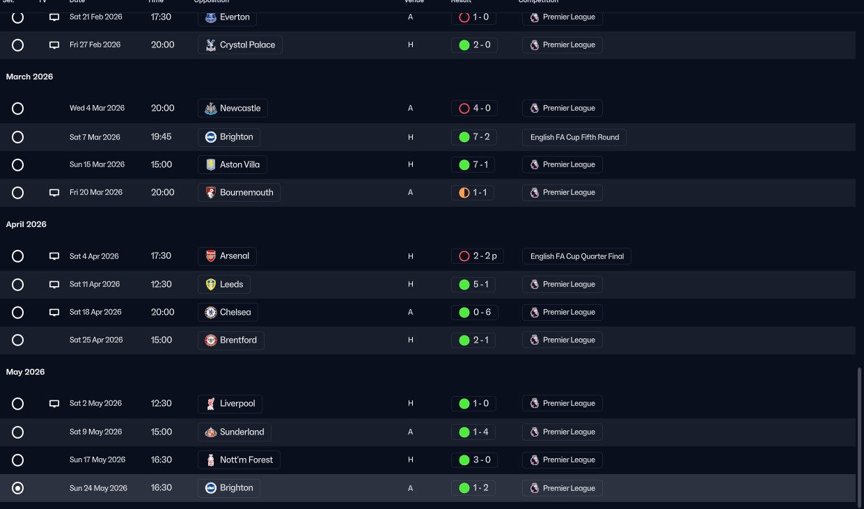The height and width of the screenshot is (509, 864).
Task: Click the Leeds opposition button
Action: [224, 285]
